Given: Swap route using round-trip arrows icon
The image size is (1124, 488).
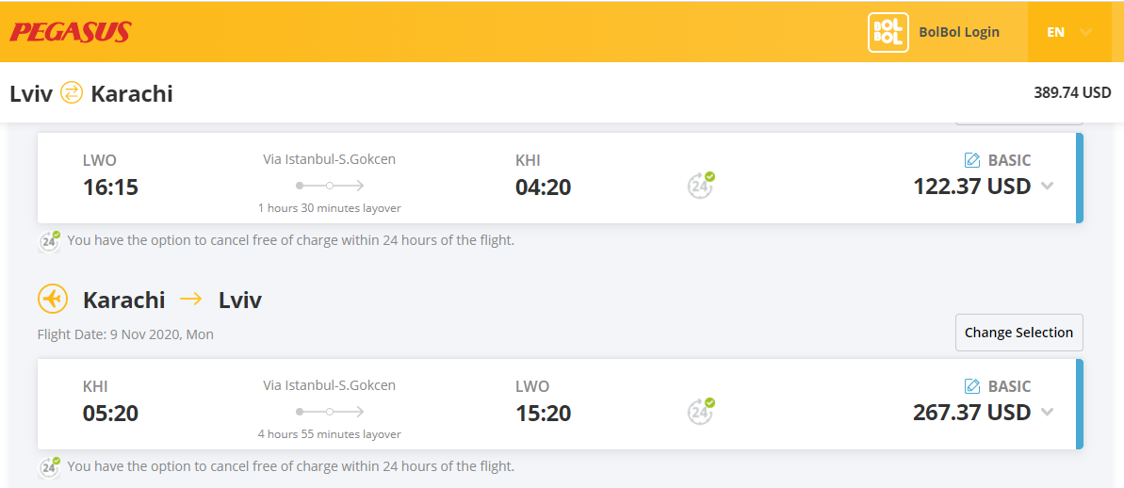Looking at the screenshot, I should tap(71, 92).
